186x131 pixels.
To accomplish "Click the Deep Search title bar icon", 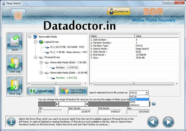I will tap(3, 3).
